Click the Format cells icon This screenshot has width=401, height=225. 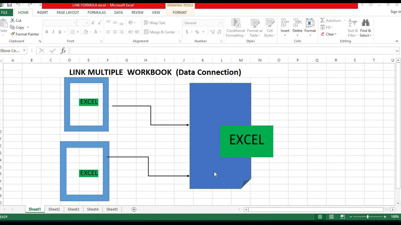pos(310,23)
